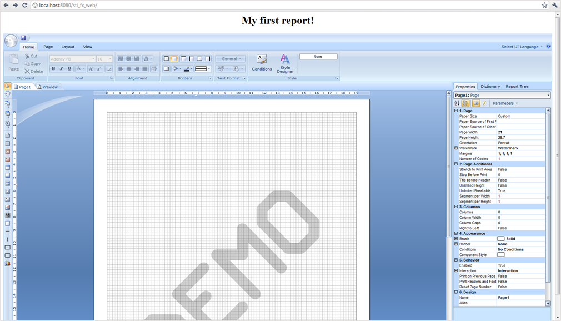Select the Hand pan tool
561x321 pixels.
pyautogui.click(x=8, y=94)
